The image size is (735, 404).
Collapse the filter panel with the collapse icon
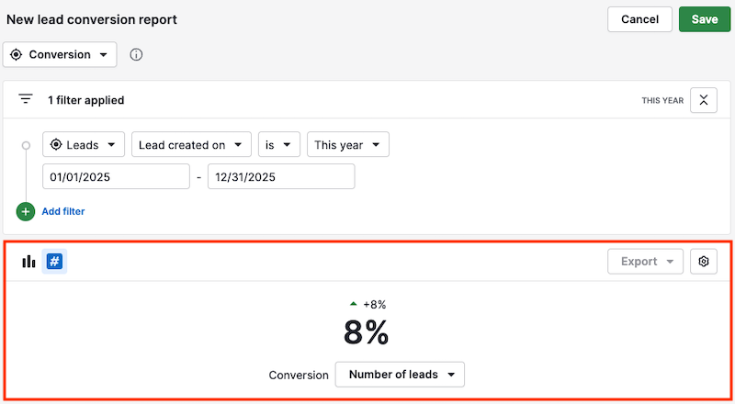pos(703,100)
